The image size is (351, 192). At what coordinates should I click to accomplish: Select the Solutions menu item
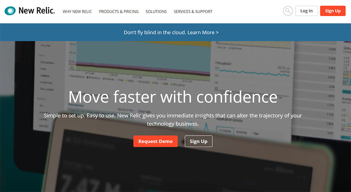156,12
